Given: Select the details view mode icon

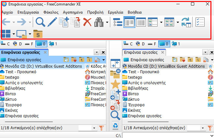Looking at the screenshot, I should click(x=141, y=22).
